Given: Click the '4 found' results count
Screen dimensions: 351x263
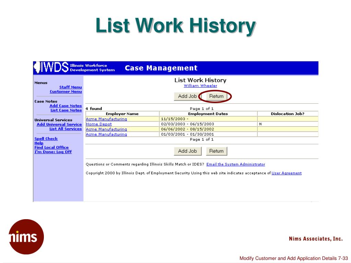Looking at the screenshot, I should tap(94, 109).
